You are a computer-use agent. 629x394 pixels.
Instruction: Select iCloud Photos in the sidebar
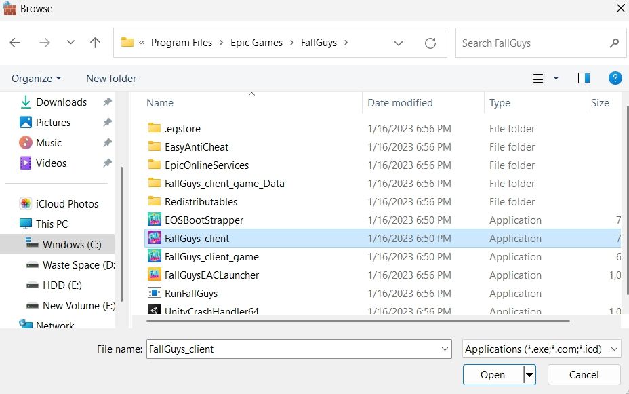point(67,204)
